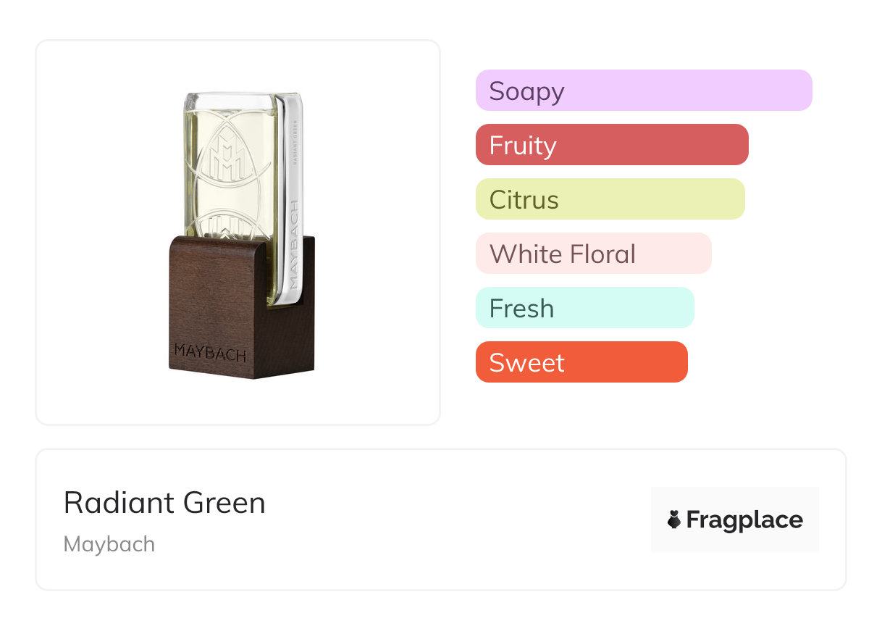Pick the White Floral accord bar
This screenshot has height=626, width=882.
click(593, 254)
